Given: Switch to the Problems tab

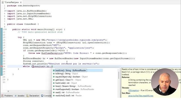Looking at the screenshot, I should click(7, 96).
